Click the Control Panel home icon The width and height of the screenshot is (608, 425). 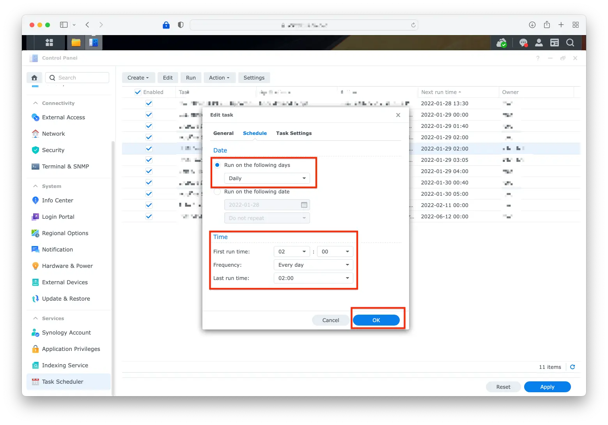(34, 78)
